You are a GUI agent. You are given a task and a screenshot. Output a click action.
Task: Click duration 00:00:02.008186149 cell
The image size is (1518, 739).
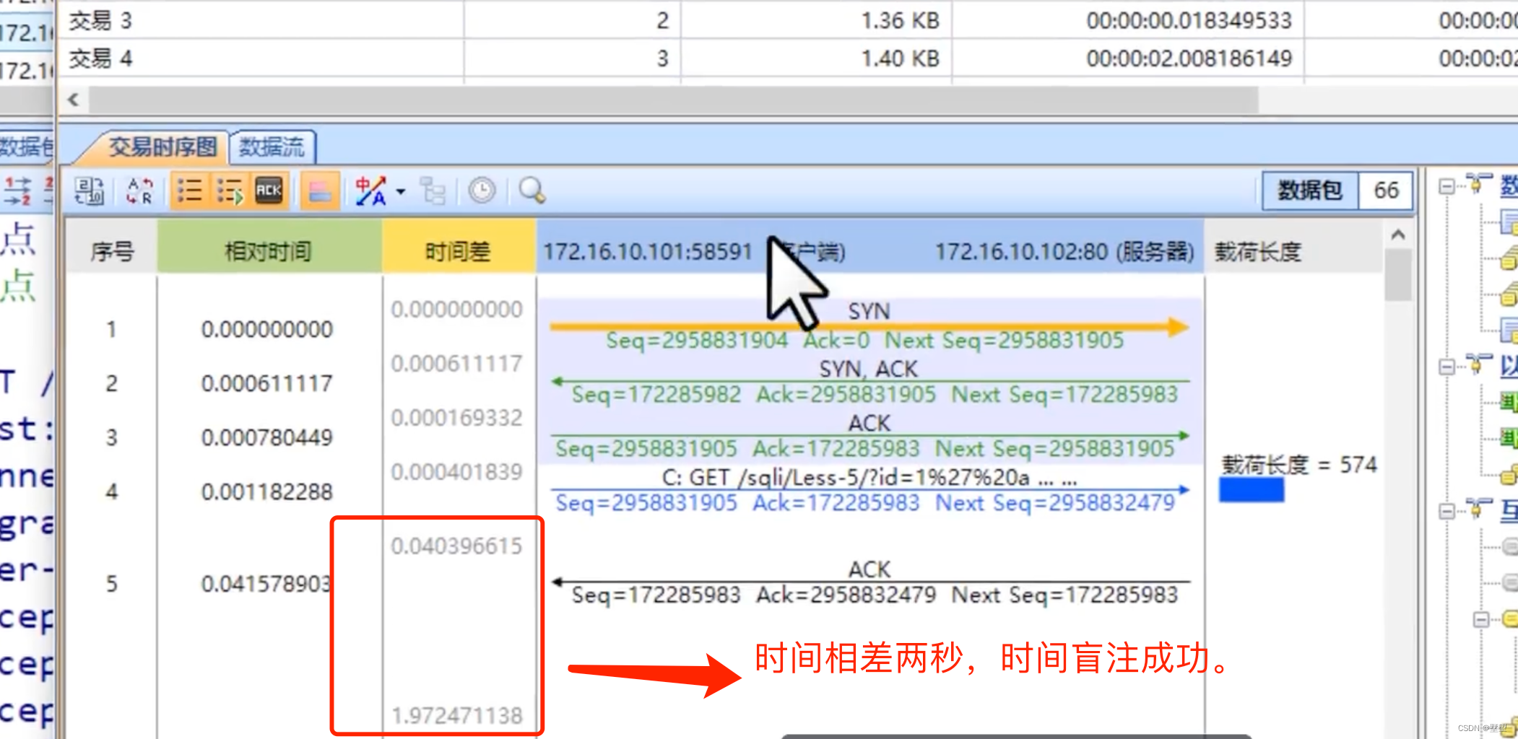[1189, 58]
